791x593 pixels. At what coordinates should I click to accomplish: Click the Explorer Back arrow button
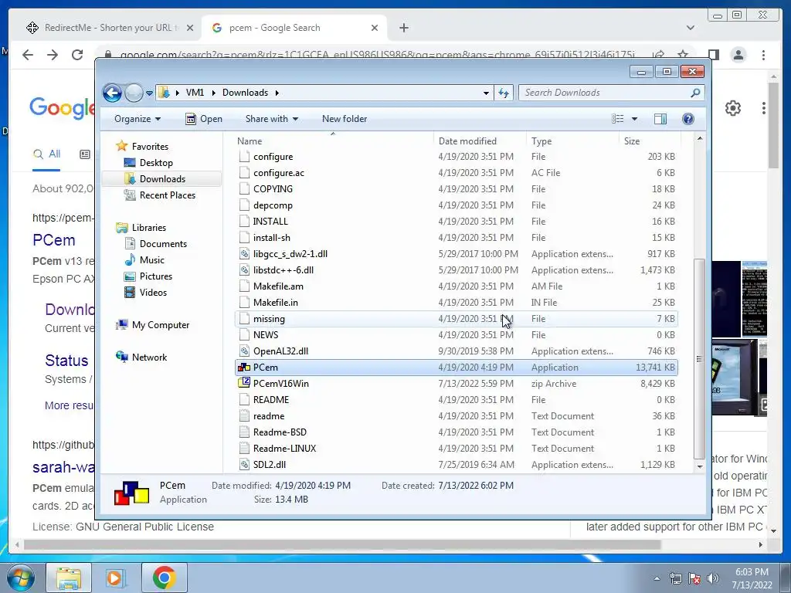[x=112, y=93]
